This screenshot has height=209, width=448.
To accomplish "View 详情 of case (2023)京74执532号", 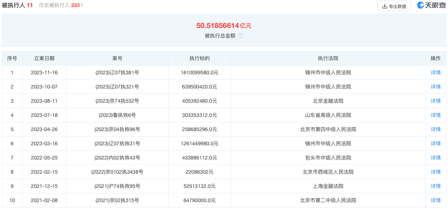I will pyautogui.click(x=436, y=101).
